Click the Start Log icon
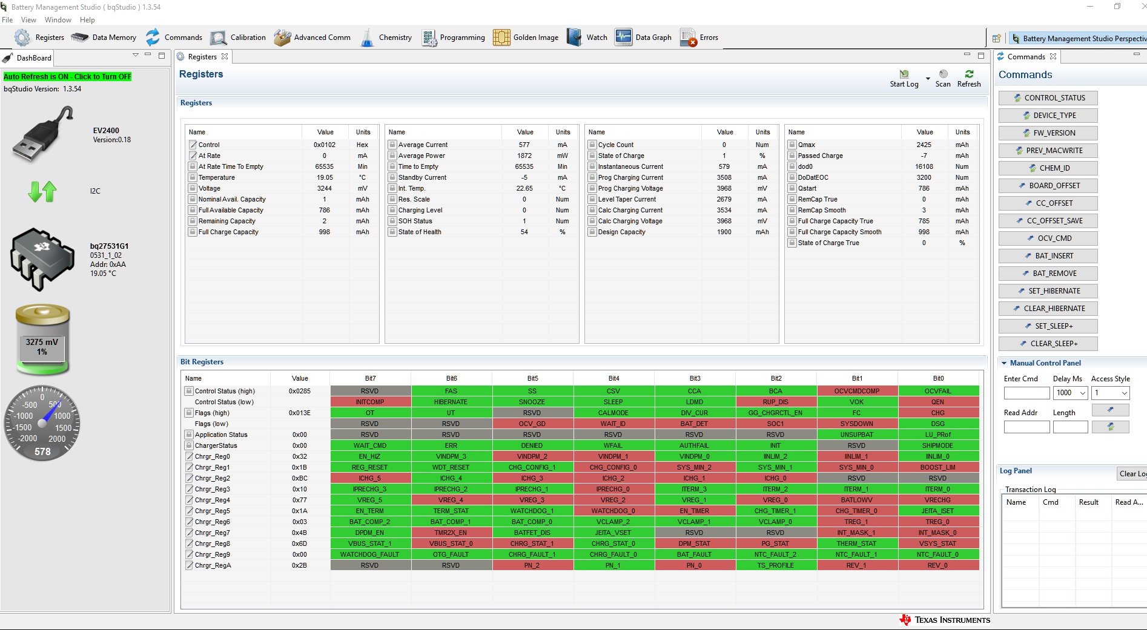Screen dimensions: 1147x630 pos(904,74)
